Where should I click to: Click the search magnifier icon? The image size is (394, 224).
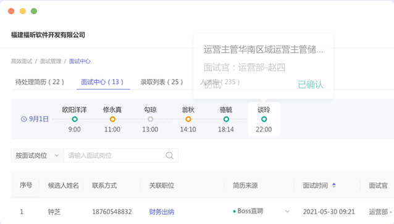point(170,156)
